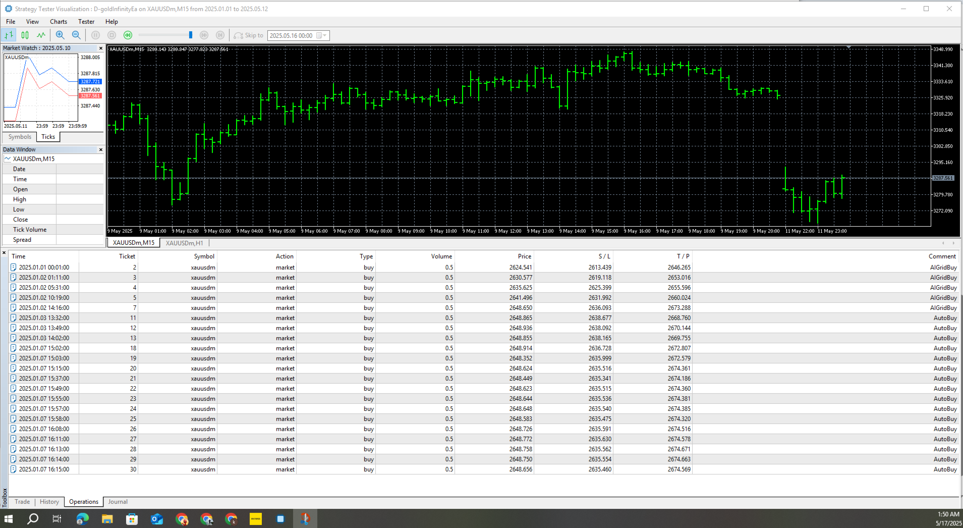Open Task View on taskbar
Screen dimensions: 963x528
(x=57, y=519)
